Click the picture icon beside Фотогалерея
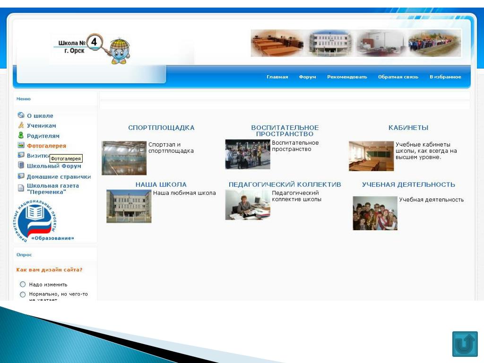 coord(21,145)
